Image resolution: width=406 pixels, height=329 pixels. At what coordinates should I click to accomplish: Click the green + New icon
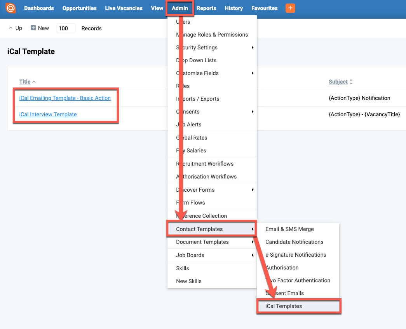(x=33, y=28)
